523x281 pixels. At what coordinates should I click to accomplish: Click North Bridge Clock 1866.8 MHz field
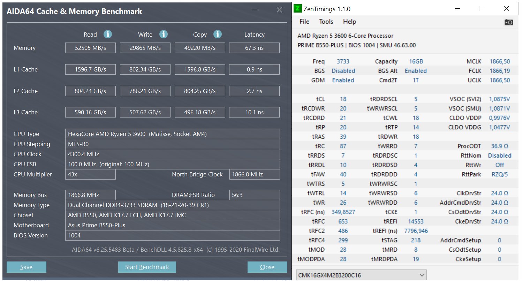(255, 174)
